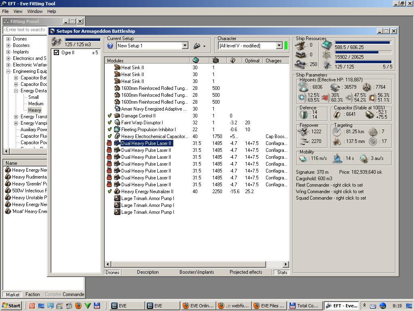Screen dimensions: 414x311
Task: Open the ship setup actions icon
Action: click(197, 46)
